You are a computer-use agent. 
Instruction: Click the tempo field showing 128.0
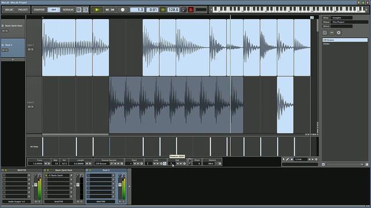pyautogui.click(x=173, y=10)
